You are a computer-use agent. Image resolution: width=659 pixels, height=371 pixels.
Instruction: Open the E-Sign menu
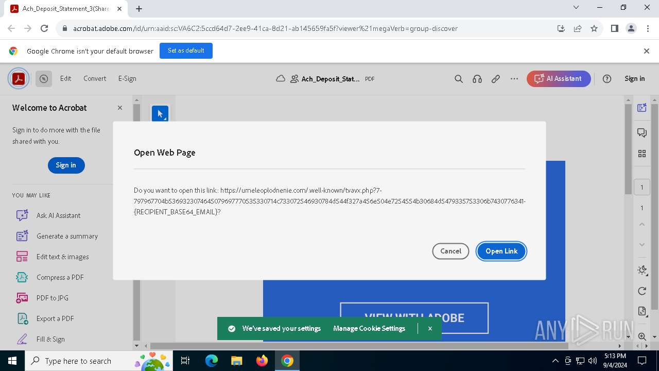coord(127,79)
